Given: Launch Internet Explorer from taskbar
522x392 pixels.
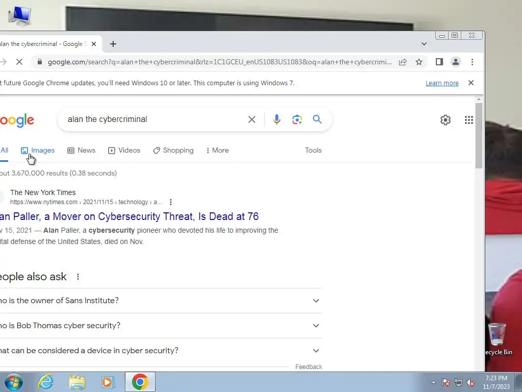Looking at the screenshot, I should point(45,382).
